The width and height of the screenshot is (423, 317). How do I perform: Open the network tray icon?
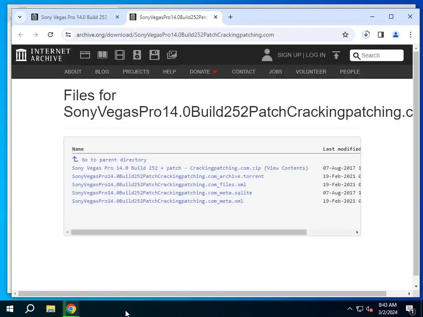pos(360,309)
